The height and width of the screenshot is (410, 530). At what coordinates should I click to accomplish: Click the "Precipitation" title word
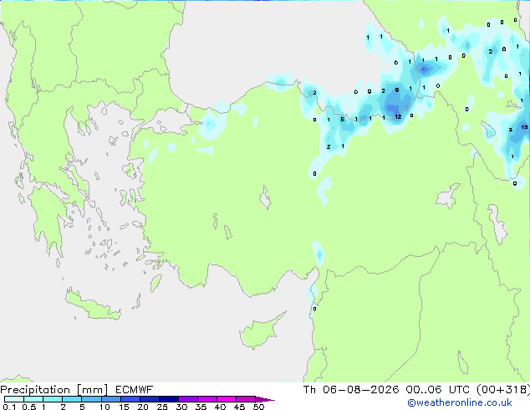tap(35, 390)
